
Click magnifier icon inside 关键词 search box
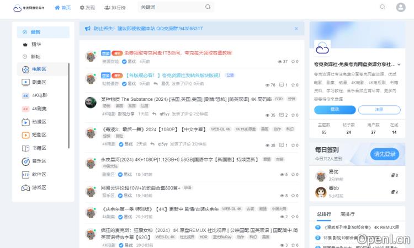pos(208,7)
